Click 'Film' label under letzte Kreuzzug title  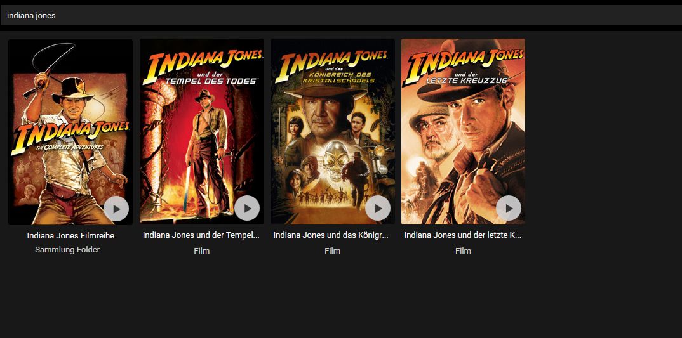coord(463,250)
